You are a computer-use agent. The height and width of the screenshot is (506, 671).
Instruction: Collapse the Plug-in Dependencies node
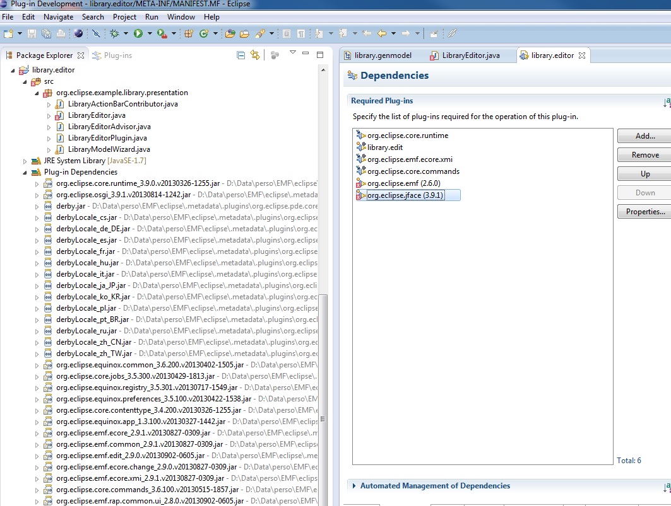pos(25,173)
